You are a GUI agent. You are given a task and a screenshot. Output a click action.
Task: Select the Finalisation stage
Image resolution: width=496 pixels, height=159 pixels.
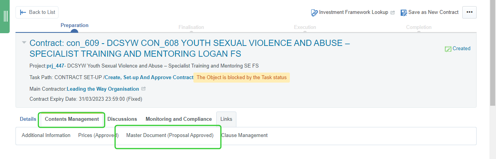point(191,27)
